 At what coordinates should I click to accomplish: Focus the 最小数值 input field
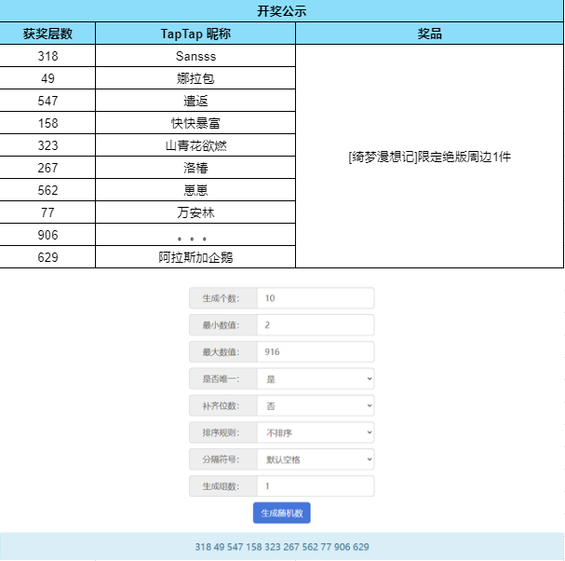[x=316, y=324]
